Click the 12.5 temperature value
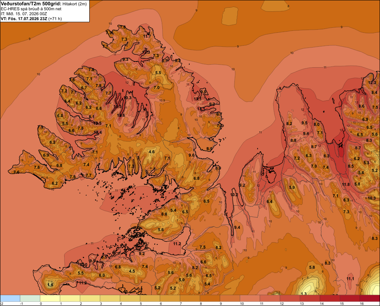380x306 pixels. (x=97, y=124)
